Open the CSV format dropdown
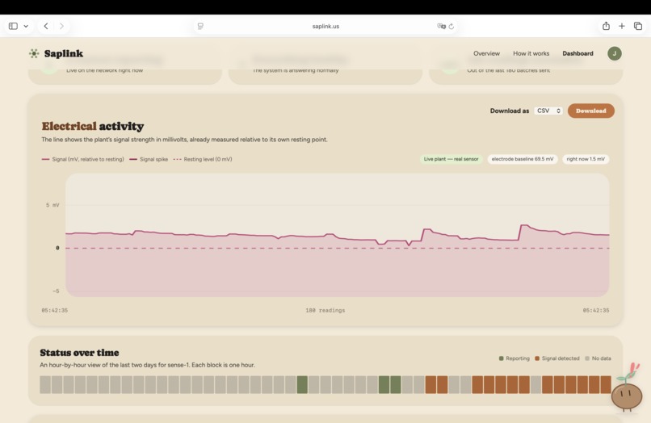The height and width of the screenshot is (423, 651). (x=548, y=111)
